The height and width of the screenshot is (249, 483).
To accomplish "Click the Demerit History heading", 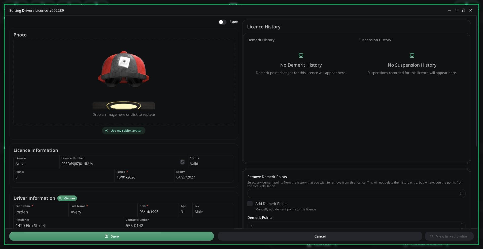I will [261, 40].
